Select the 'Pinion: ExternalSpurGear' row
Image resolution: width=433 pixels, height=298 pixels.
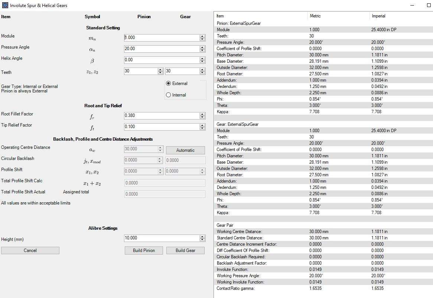coord(324,23)
